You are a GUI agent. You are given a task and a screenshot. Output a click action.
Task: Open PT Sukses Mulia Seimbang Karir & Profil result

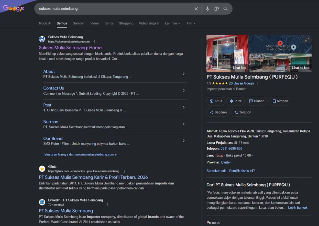(93, 177)
